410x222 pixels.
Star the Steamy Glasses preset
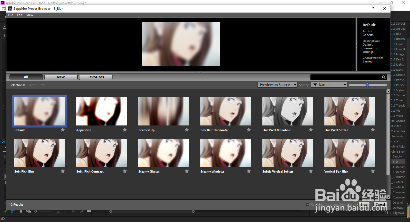(x=187, y=171)
